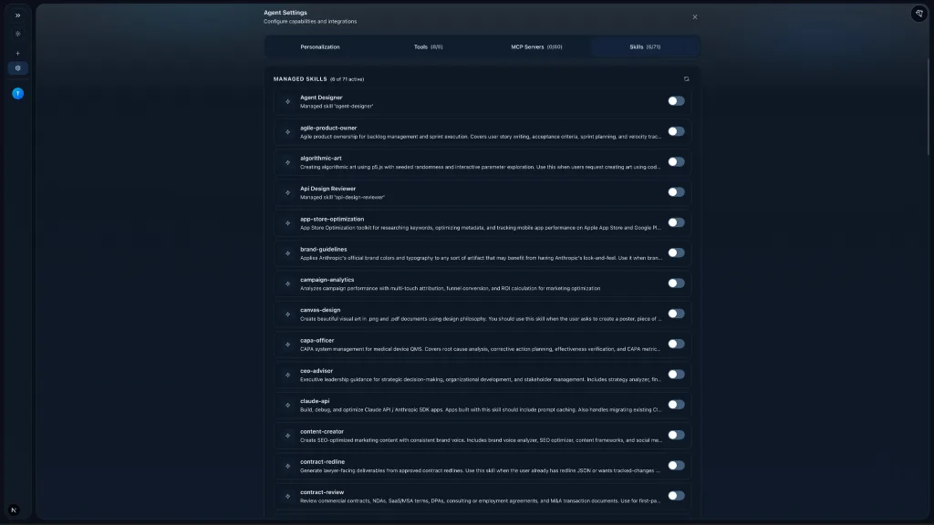Toggle the contract-review skill on
The height and width of the screenshot is (525, 934).
pyautogui.click(x=675, y=496)
